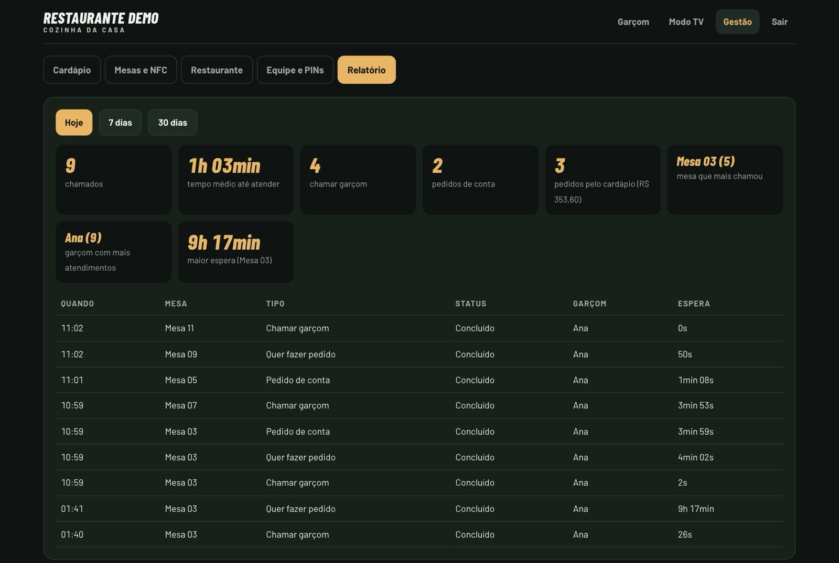Click the 50s wait value
Screen dimensions: 839x563
point(685,354)
